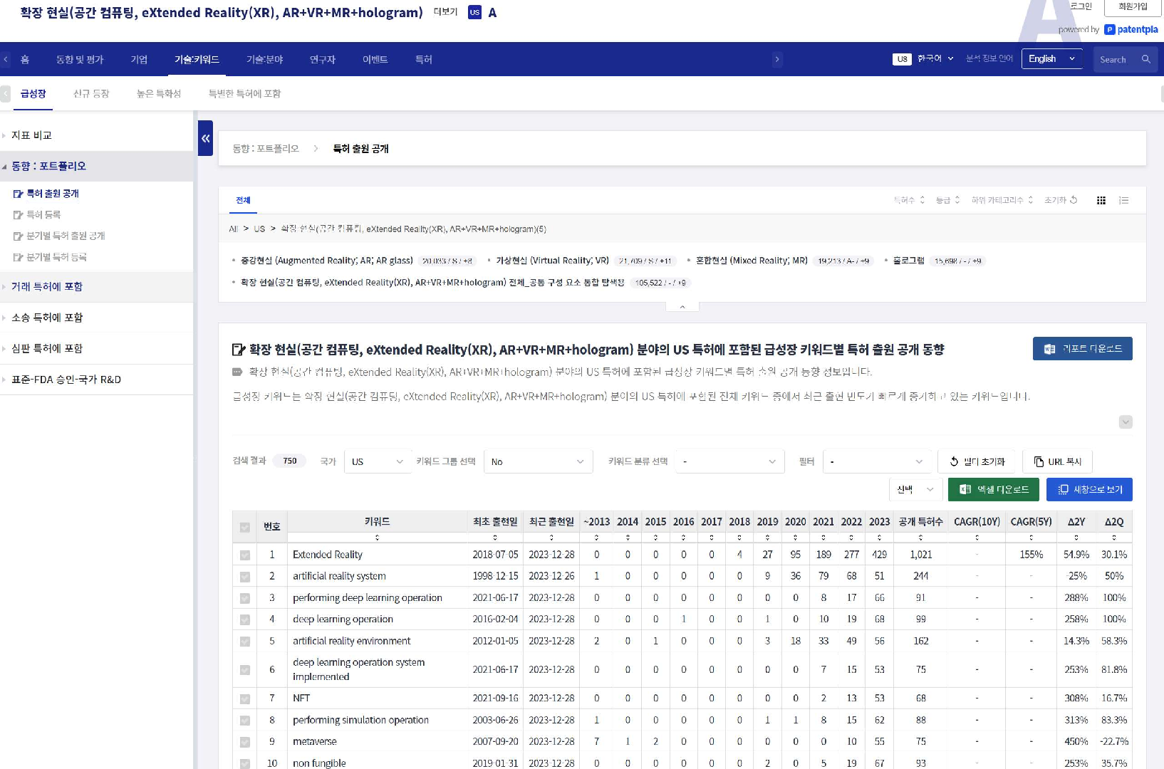1164x769 pixels.
Task: Toggle checkbox for deep learning operation row
Action: [245, 620]
